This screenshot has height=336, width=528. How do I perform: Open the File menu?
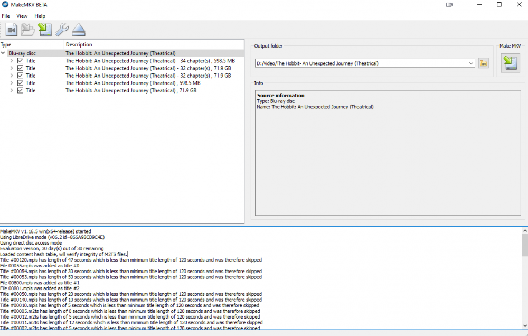pos(6,16)
